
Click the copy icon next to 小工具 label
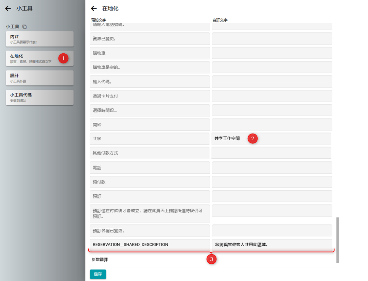pyautogui.click(x=24, y=27)
